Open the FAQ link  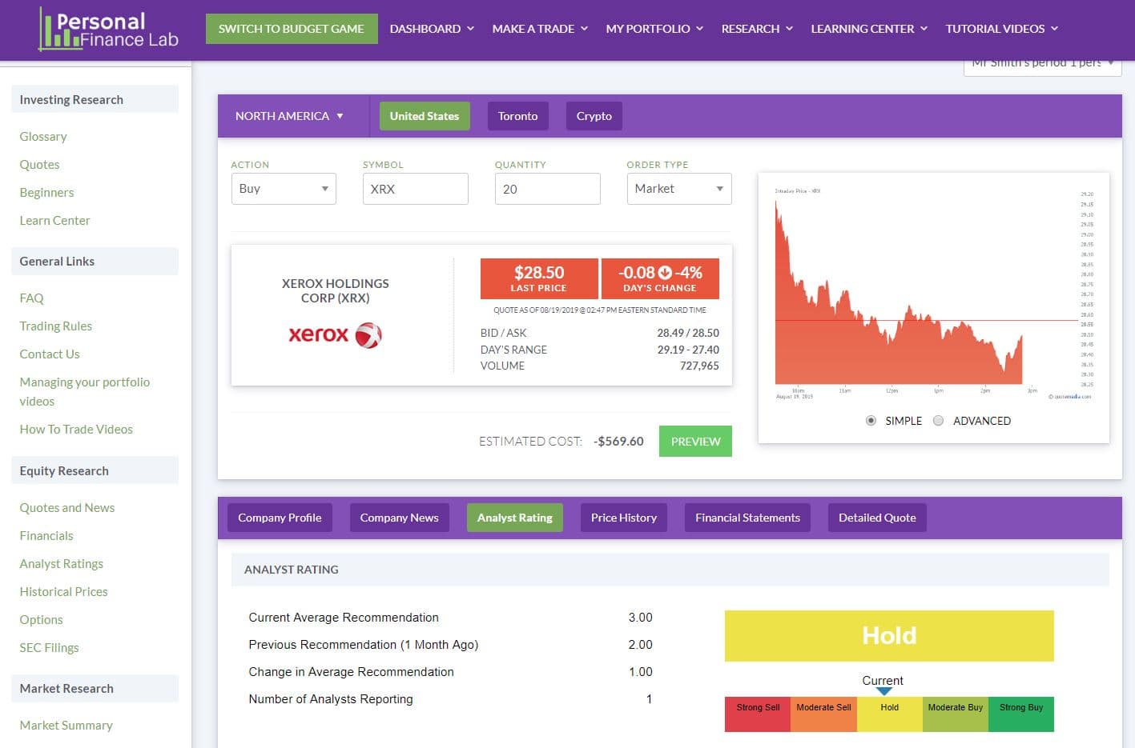[31, 298]
